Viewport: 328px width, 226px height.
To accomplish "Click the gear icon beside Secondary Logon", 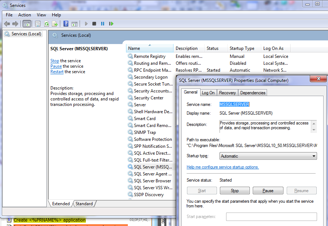I will click(130, 77).
